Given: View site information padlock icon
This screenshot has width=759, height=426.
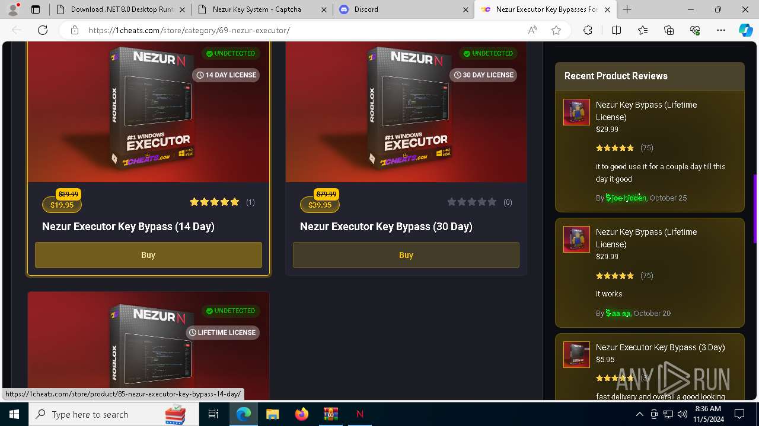Looking at the screenshot, I should 75,30.
